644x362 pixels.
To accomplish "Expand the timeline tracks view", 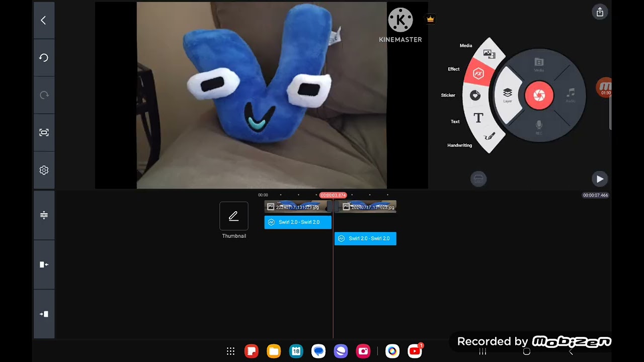I will (x=44, y=215).
